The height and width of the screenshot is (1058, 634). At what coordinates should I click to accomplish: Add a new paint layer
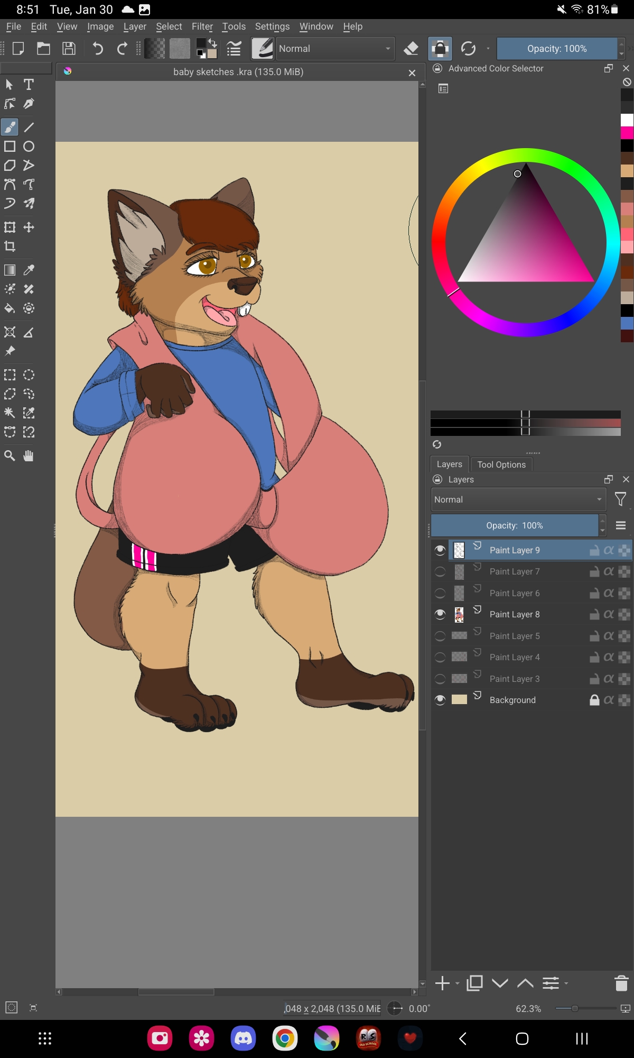tap(442, 983)
